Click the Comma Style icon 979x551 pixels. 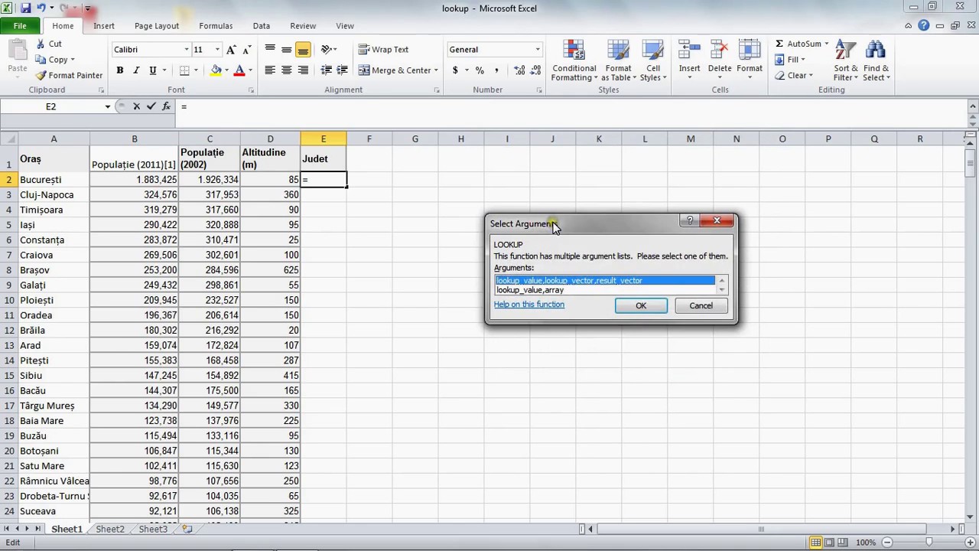click(x=496, y=70)
